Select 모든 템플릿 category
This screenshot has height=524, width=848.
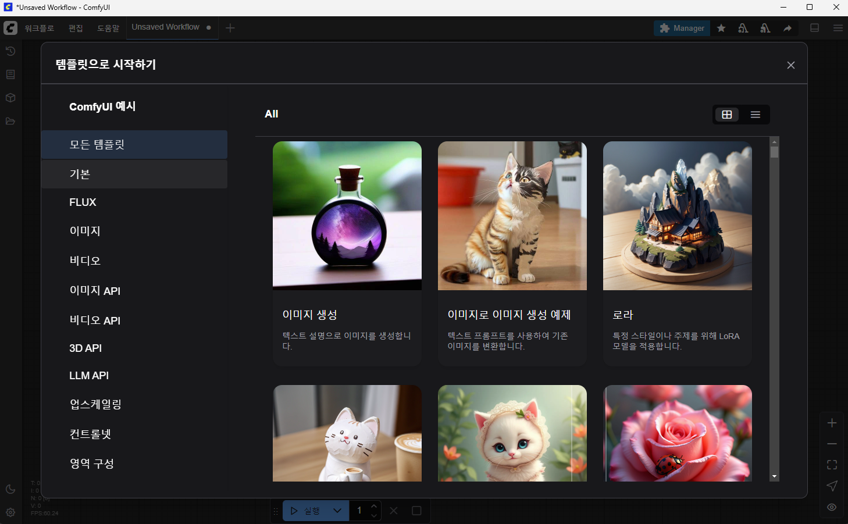coord(134,145)
